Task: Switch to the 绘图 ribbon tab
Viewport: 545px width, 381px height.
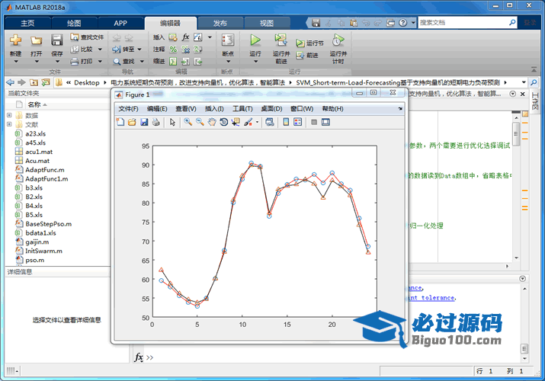Action: [74, 24]
